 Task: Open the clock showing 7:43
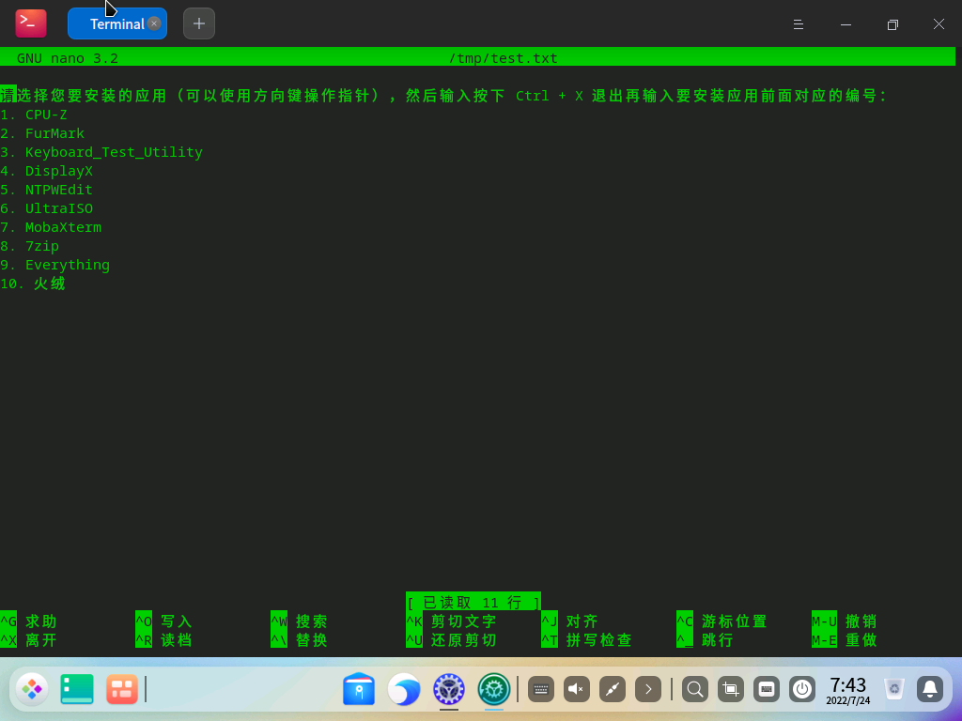(848, 690)
